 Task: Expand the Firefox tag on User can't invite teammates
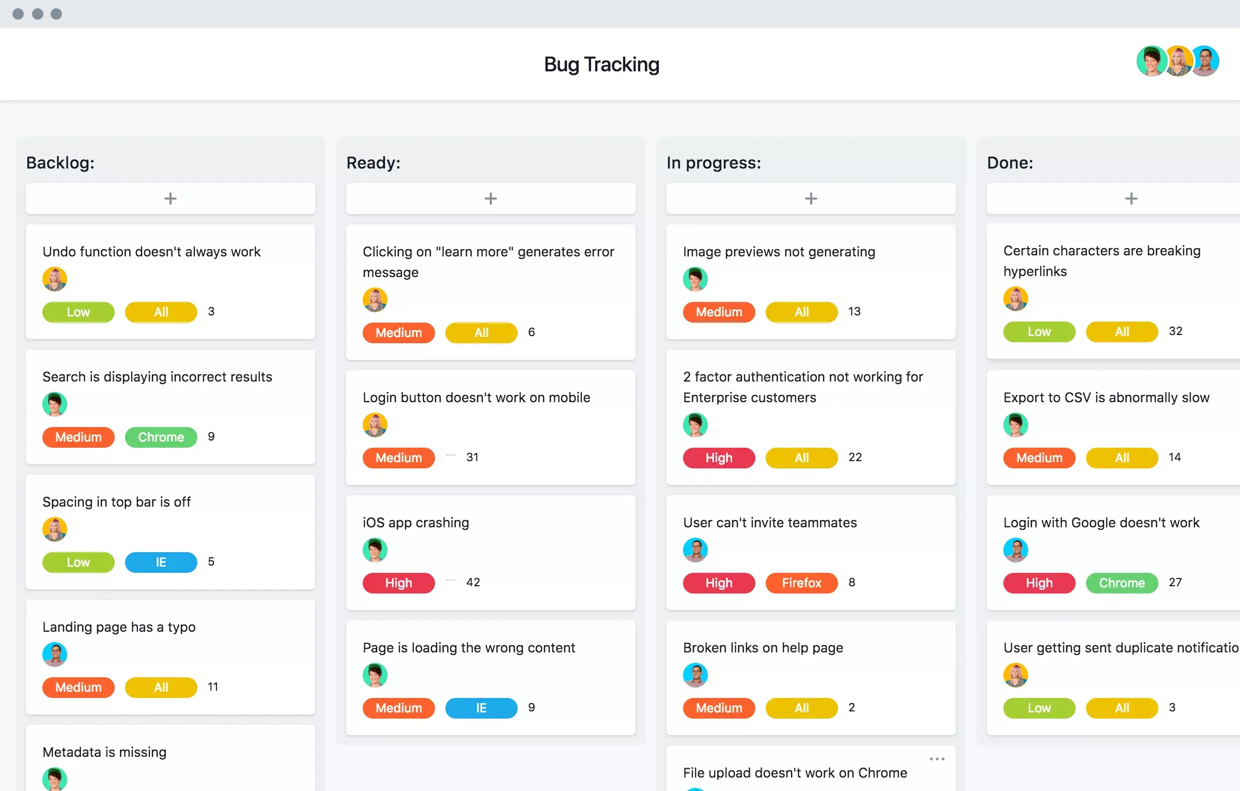click(x=799, y=582)
